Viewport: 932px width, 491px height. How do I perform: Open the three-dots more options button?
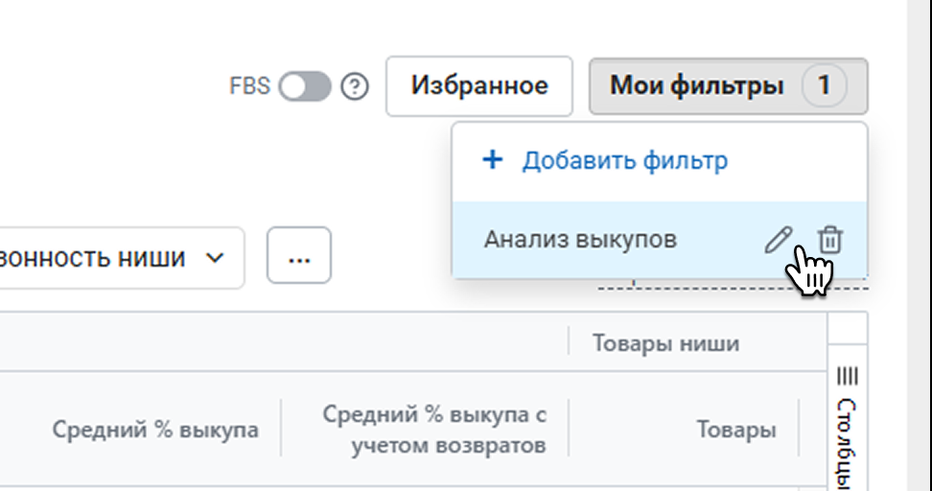[299, 256]
